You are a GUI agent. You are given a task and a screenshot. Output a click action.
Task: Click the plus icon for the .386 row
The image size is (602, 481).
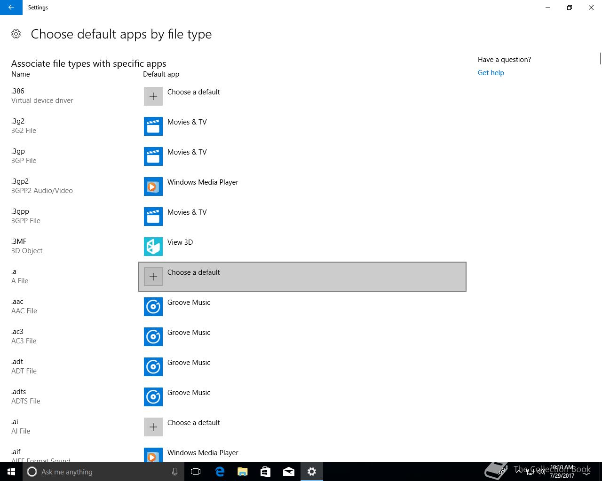click(153, 96)
